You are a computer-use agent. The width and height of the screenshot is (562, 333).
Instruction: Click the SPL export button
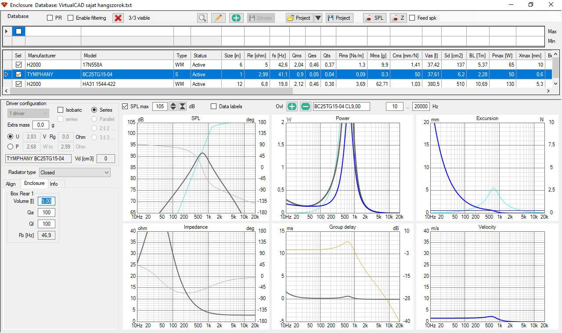[374, 18]
